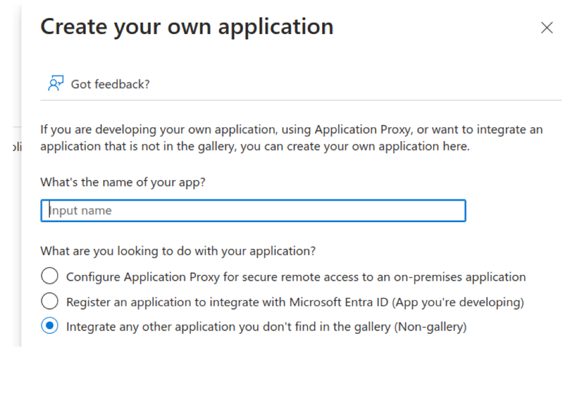Click the Create your own application heading
Image resolution: width=569 pixels, height=394 pixels.
[x=187, y=27]
